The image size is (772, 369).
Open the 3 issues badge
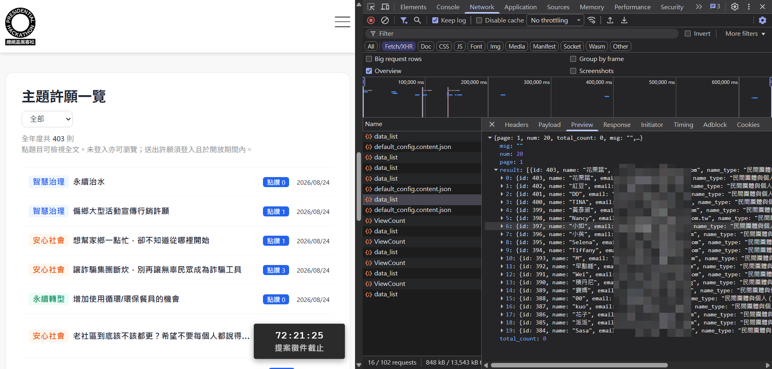715,6
